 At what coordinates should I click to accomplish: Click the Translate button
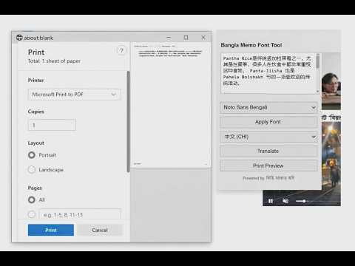pyautogui.click(x=268, y=151)
